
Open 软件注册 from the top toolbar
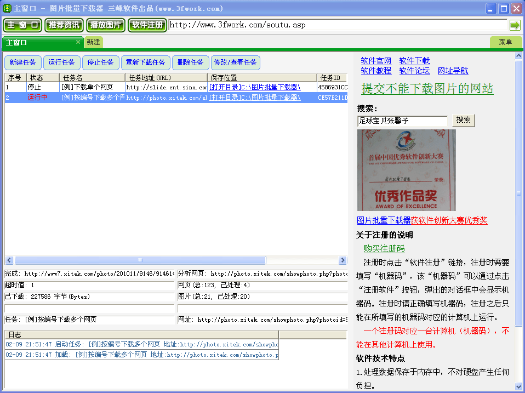[x=147, y=25]
